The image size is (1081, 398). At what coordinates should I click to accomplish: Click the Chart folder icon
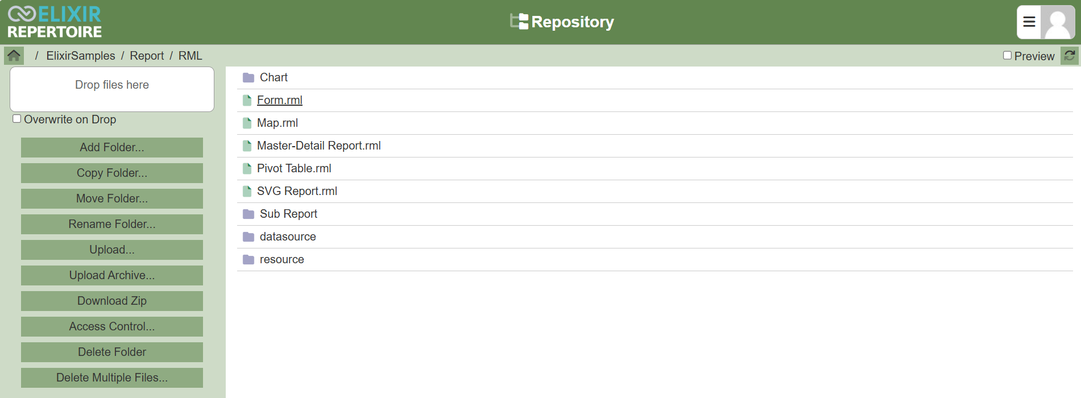[248, 78]
